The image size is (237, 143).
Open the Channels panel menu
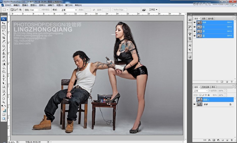tap(235, 19)
